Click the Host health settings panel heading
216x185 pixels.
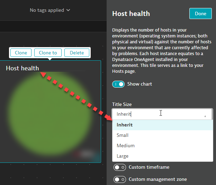tap(131, 14)
